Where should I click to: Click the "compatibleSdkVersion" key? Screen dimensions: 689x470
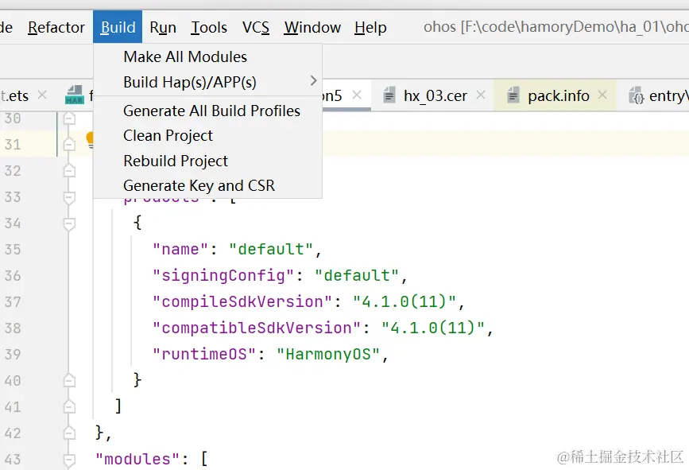click(257, 328)
